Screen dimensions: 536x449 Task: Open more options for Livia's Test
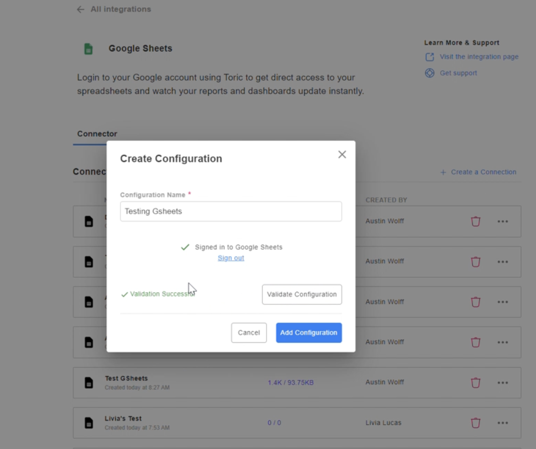click(x=503, y=423)
